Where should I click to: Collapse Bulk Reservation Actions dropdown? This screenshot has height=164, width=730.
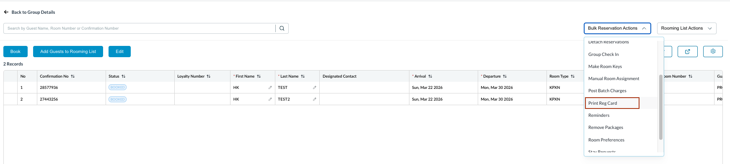pyautogui.click(x=617, y=28)
